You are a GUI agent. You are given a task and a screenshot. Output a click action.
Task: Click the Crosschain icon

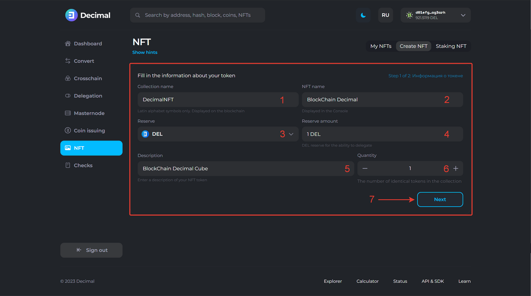[x=68, y=78]
